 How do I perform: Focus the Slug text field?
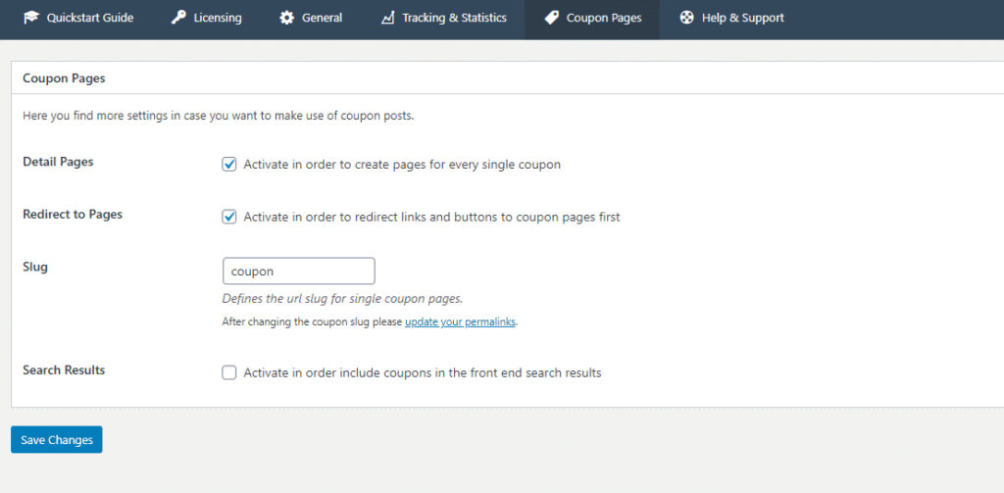[298, 271]
